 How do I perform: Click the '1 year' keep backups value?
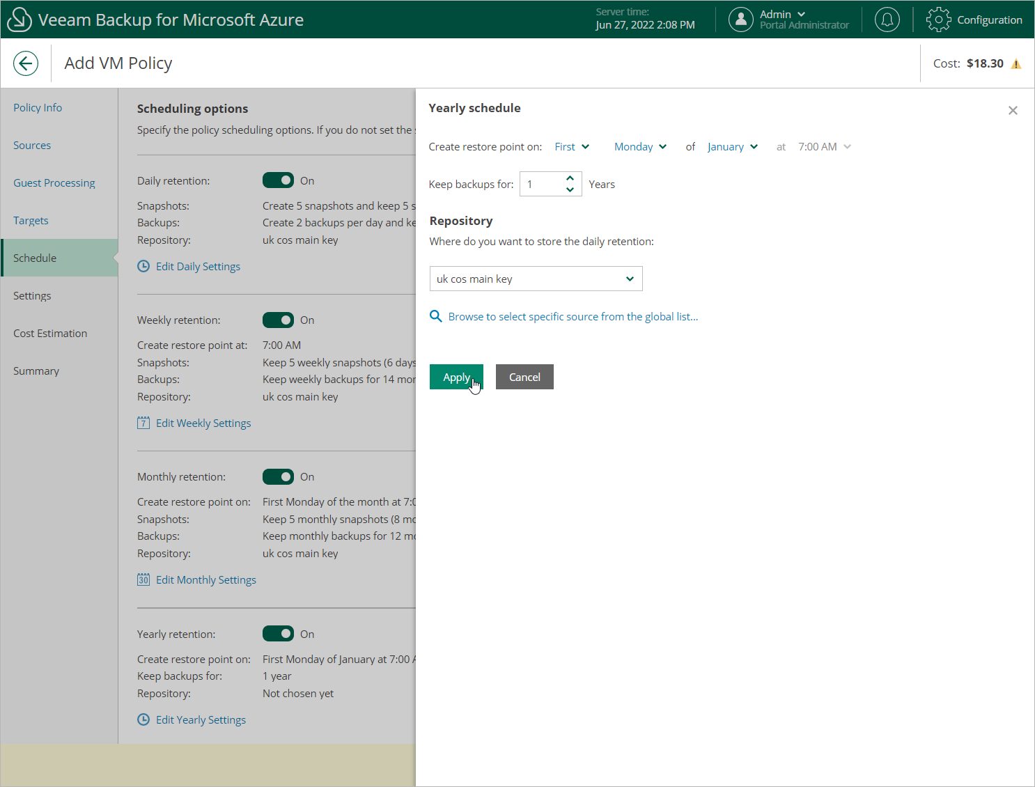(277, 676)
